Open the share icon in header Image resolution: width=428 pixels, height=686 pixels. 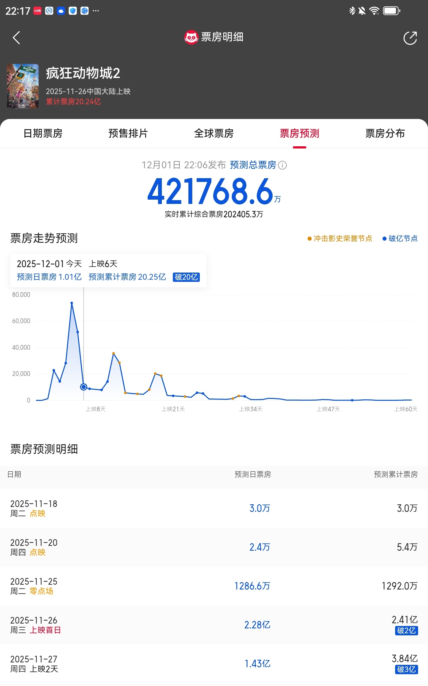coord(410,38)
